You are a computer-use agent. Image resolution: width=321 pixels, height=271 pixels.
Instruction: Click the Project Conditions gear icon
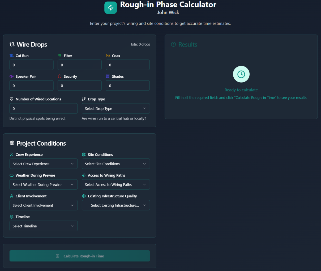12,143
